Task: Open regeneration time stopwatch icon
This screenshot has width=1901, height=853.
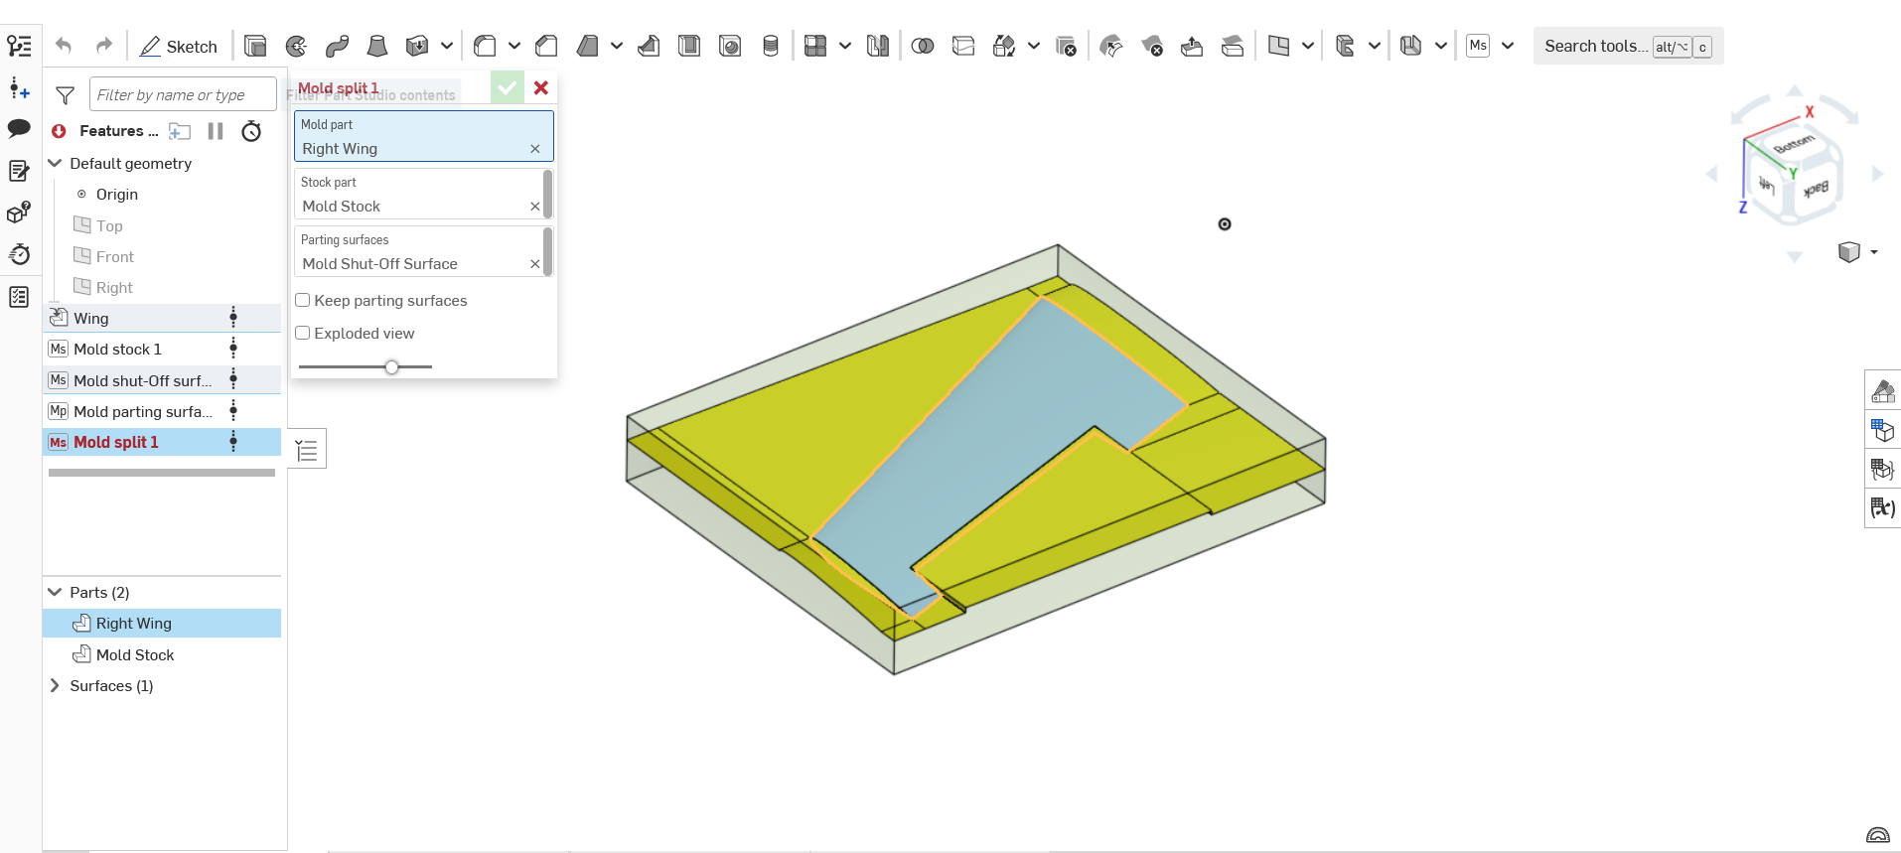Action: coord(251,131)
